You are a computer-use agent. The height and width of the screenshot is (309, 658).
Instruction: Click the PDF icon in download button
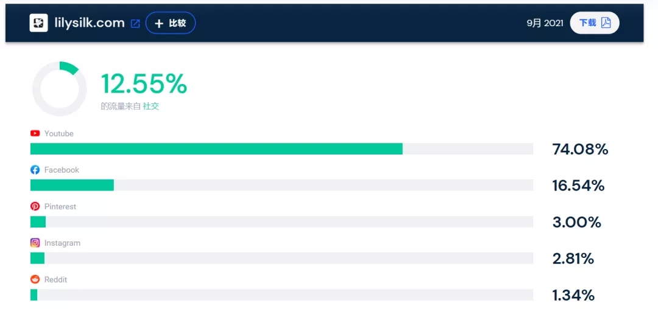tap(606, 23)
